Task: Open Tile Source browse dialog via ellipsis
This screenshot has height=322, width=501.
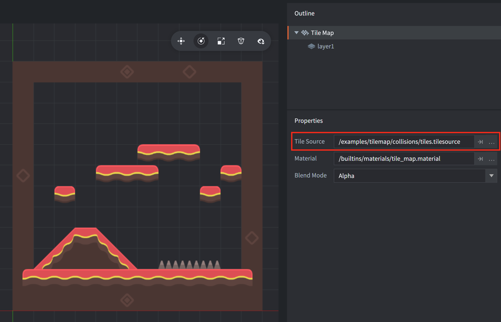Action: pos(491,142)
